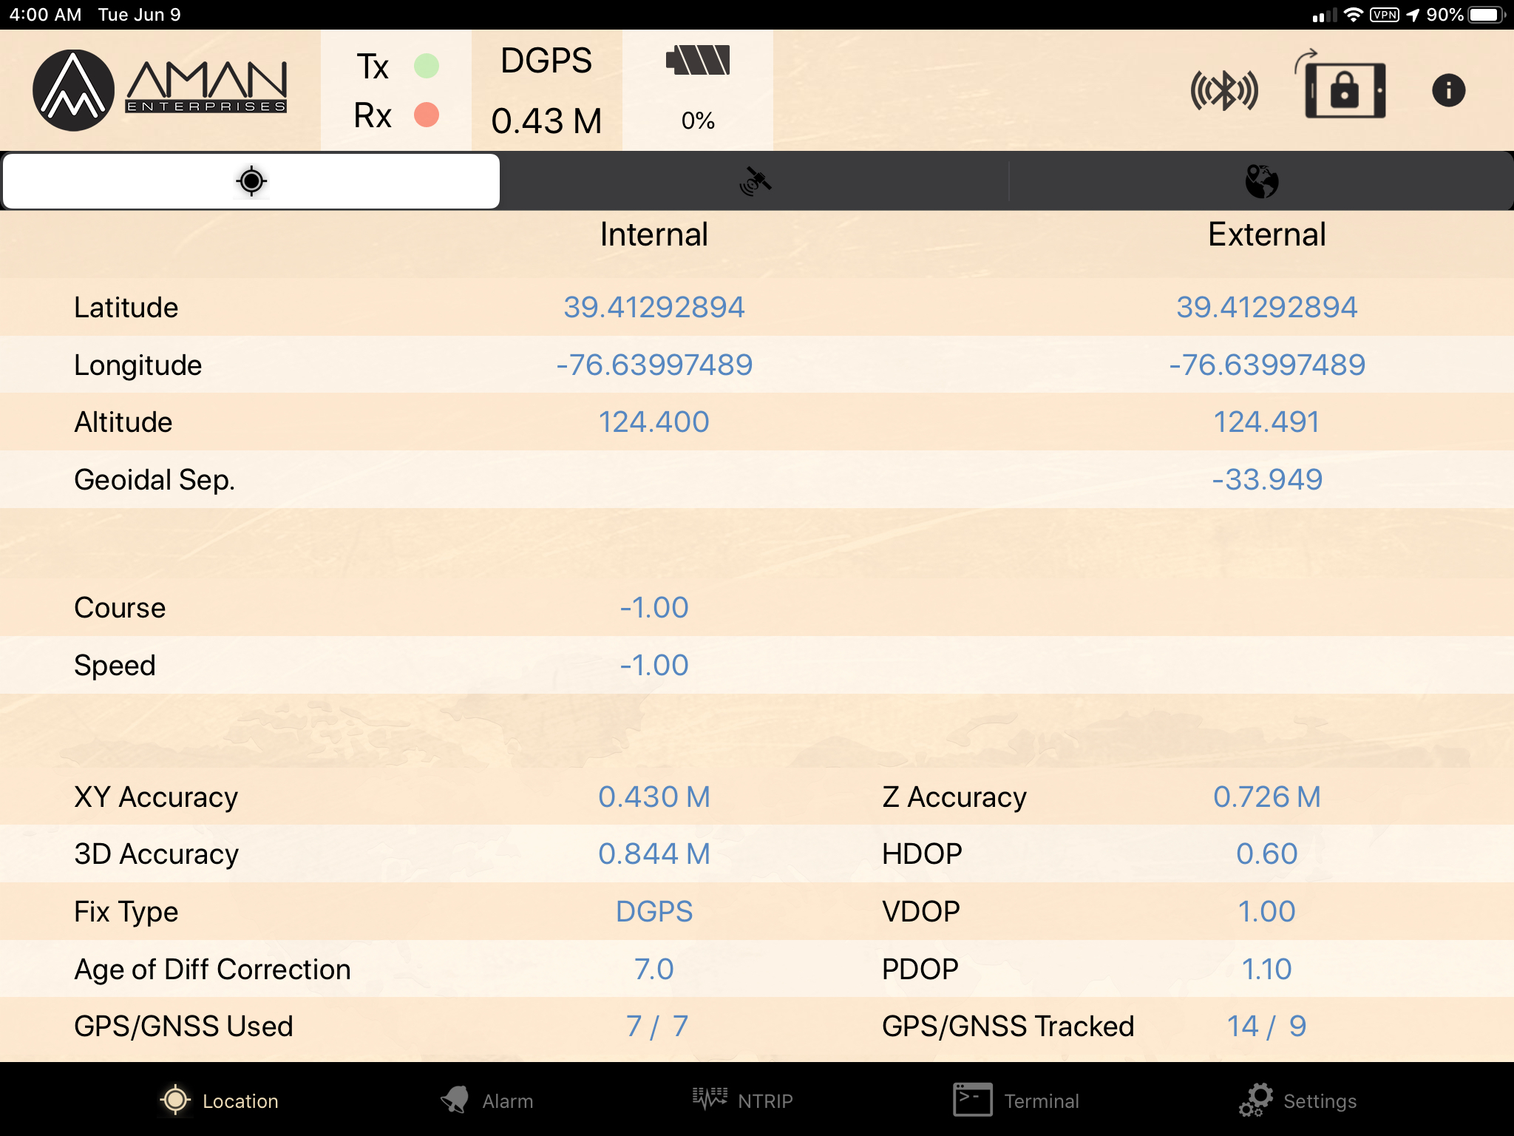
Task: Open the info button
Action: [1448, 91]
